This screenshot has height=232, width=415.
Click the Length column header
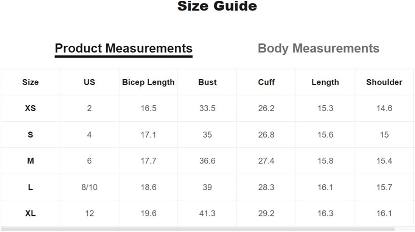coord(325,82)
